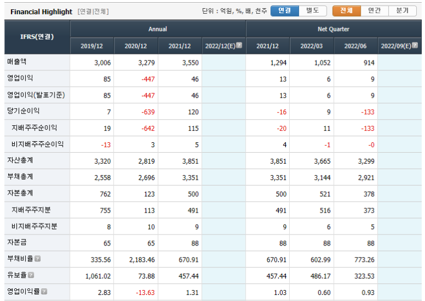Switch to the 전체 tab
The height and width of the screenshot is (301, 425).
pyautogui.click(x=347, y=11)
